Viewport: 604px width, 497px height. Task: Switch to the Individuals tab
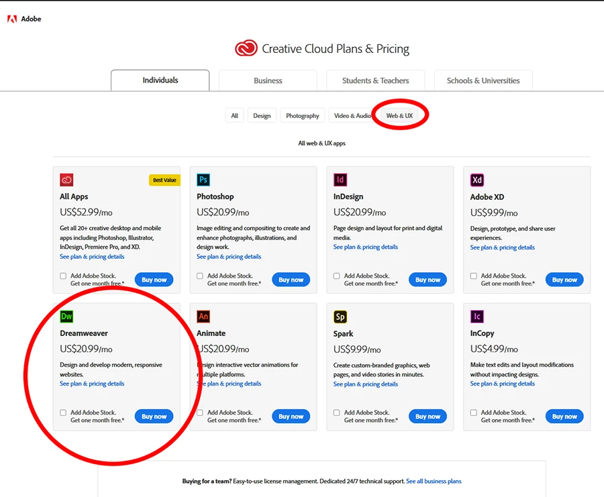(160, 80)
